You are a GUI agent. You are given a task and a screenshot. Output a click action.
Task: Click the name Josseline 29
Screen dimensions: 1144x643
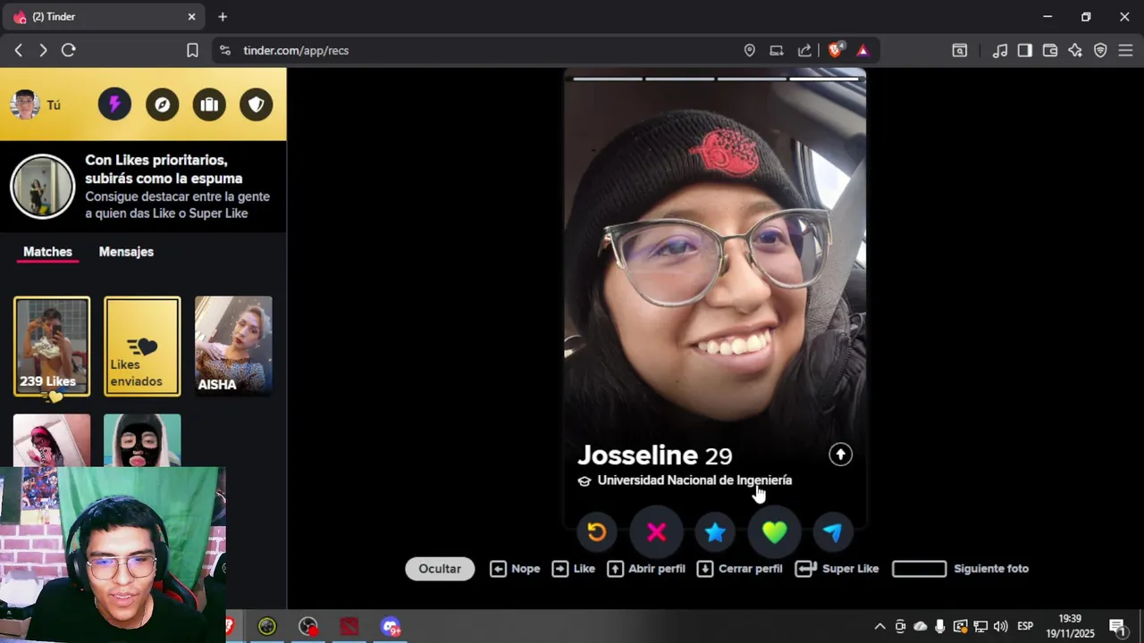(654, 455)
